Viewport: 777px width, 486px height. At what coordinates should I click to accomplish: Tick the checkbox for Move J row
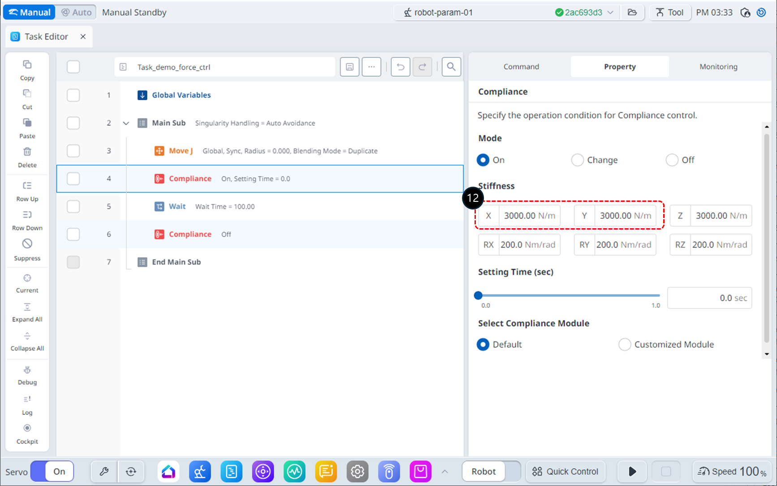(x=73, y=151)
